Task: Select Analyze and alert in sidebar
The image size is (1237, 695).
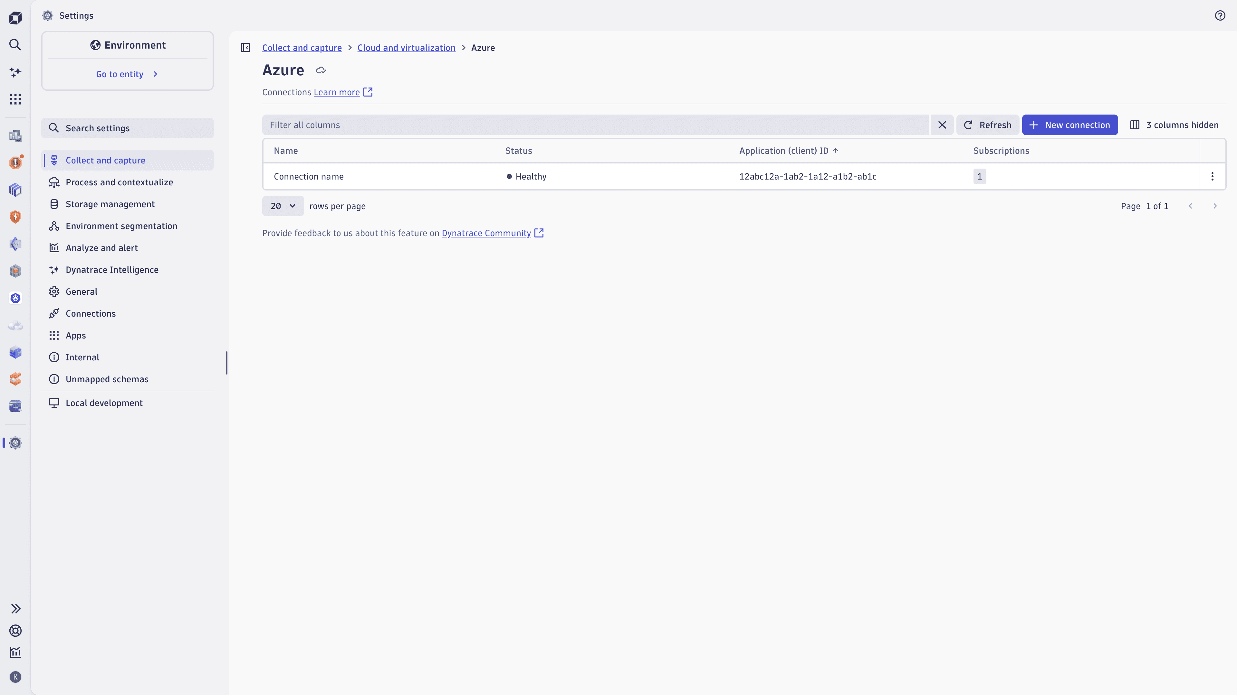Action: [x=127, y=248]
